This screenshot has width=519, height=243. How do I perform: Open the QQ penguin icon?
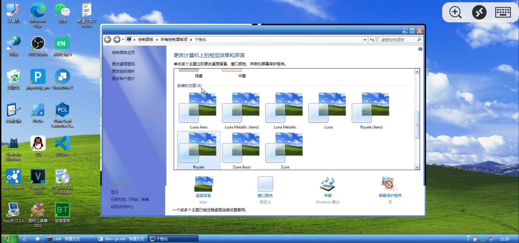pyautogui.click(x=38, y=146)
